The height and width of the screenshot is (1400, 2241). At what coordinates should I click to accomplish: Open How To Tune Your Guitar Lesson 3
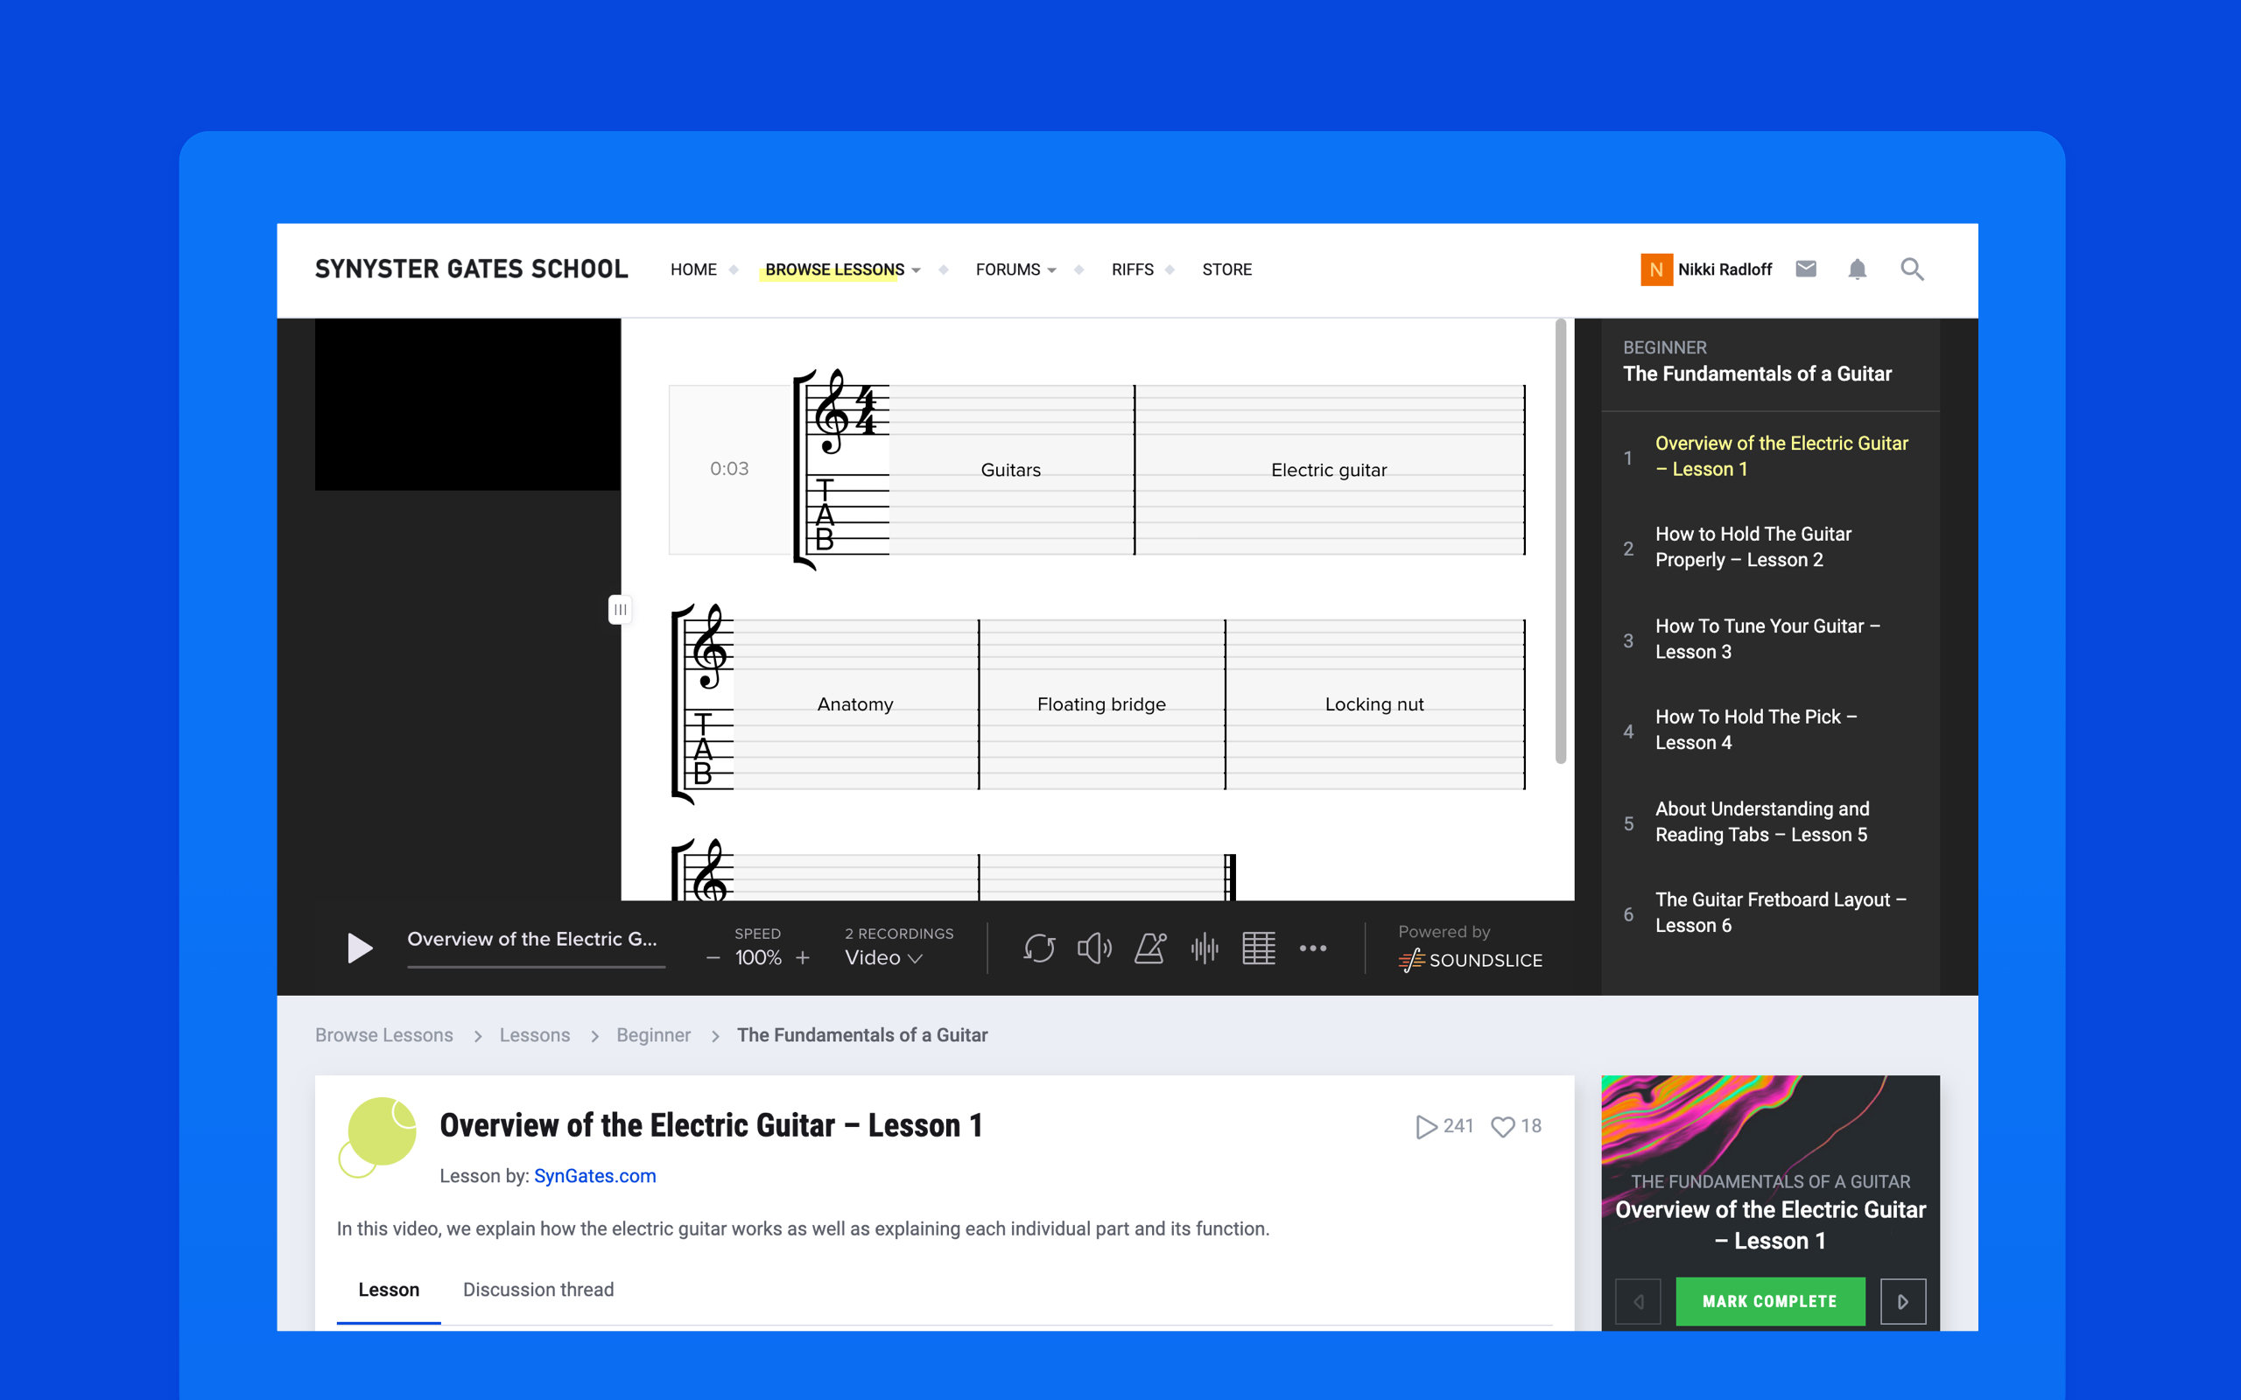1771,639
